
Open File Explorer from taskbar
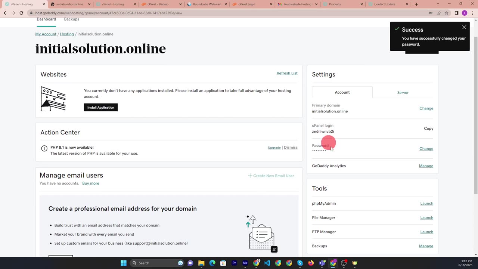[x=201, y=263]
